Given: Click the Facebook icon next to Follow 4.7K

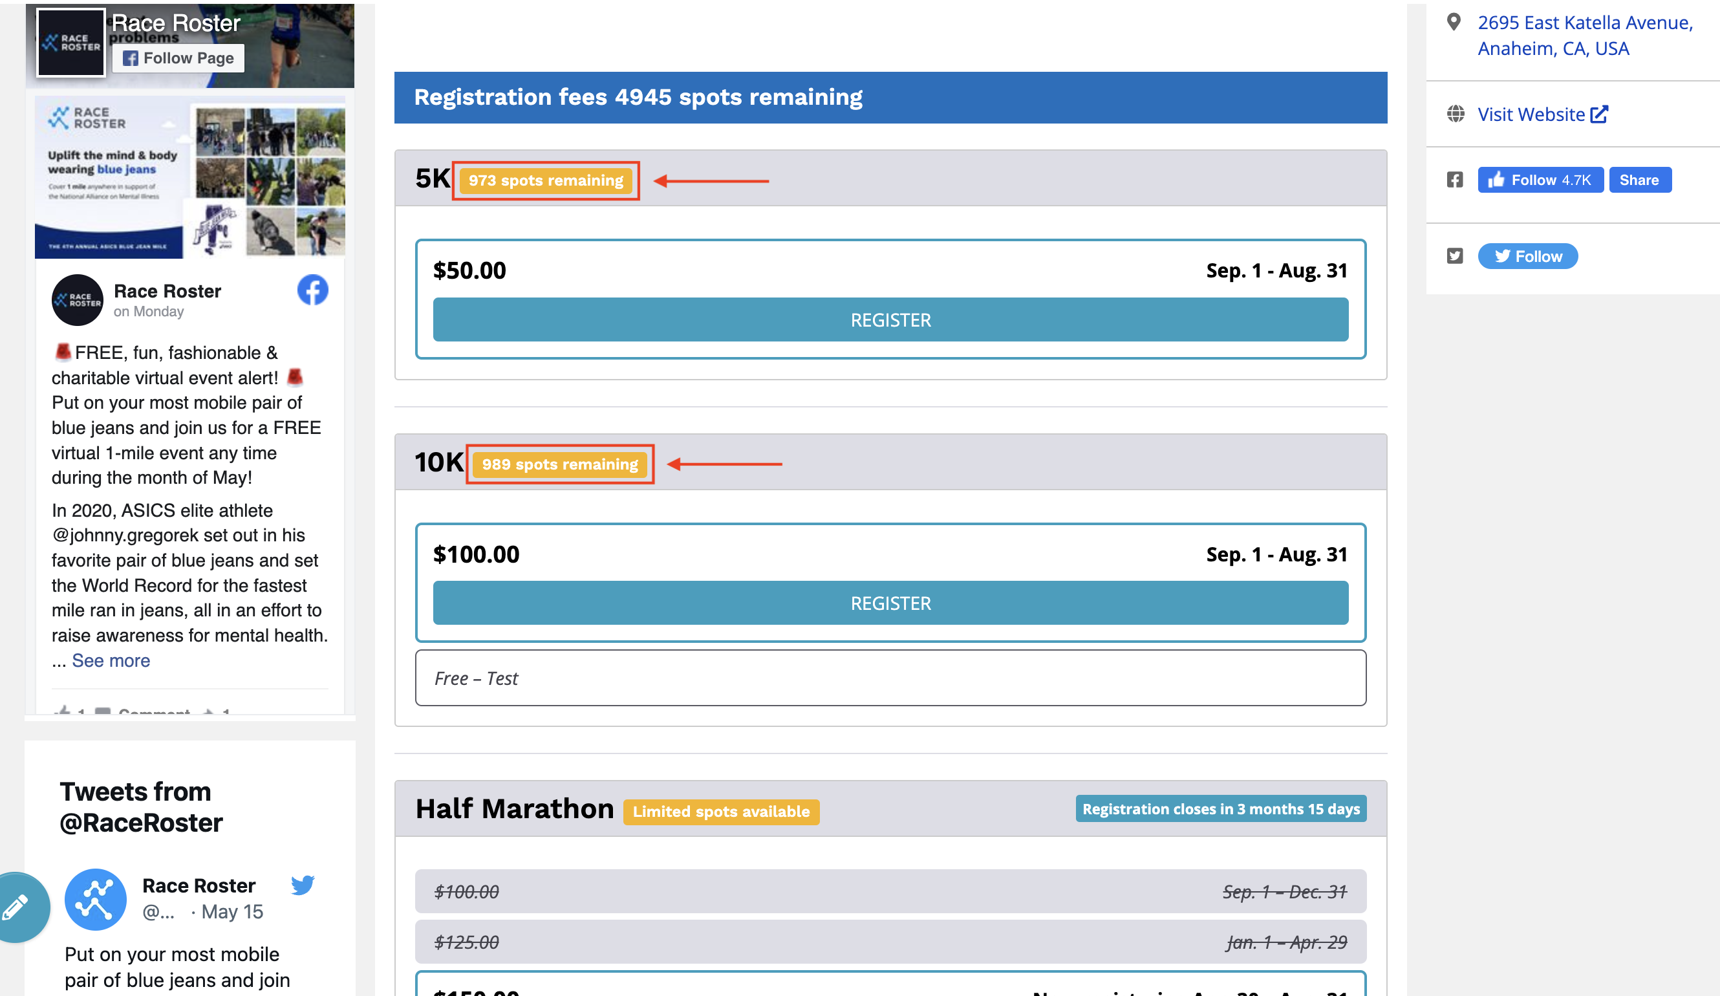Looking at the screenshot, I should point(1455,180).
